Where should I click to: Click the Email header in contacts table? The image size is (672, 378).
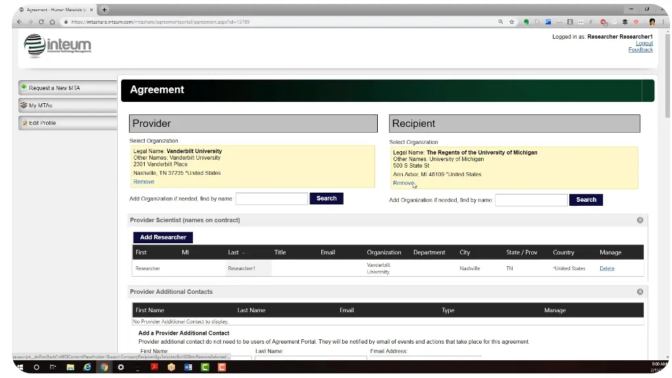click(346, 310)
